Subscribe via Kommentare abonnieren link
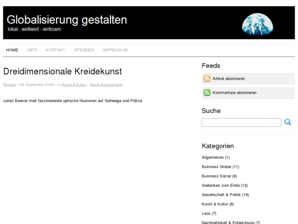 [234, 92]
